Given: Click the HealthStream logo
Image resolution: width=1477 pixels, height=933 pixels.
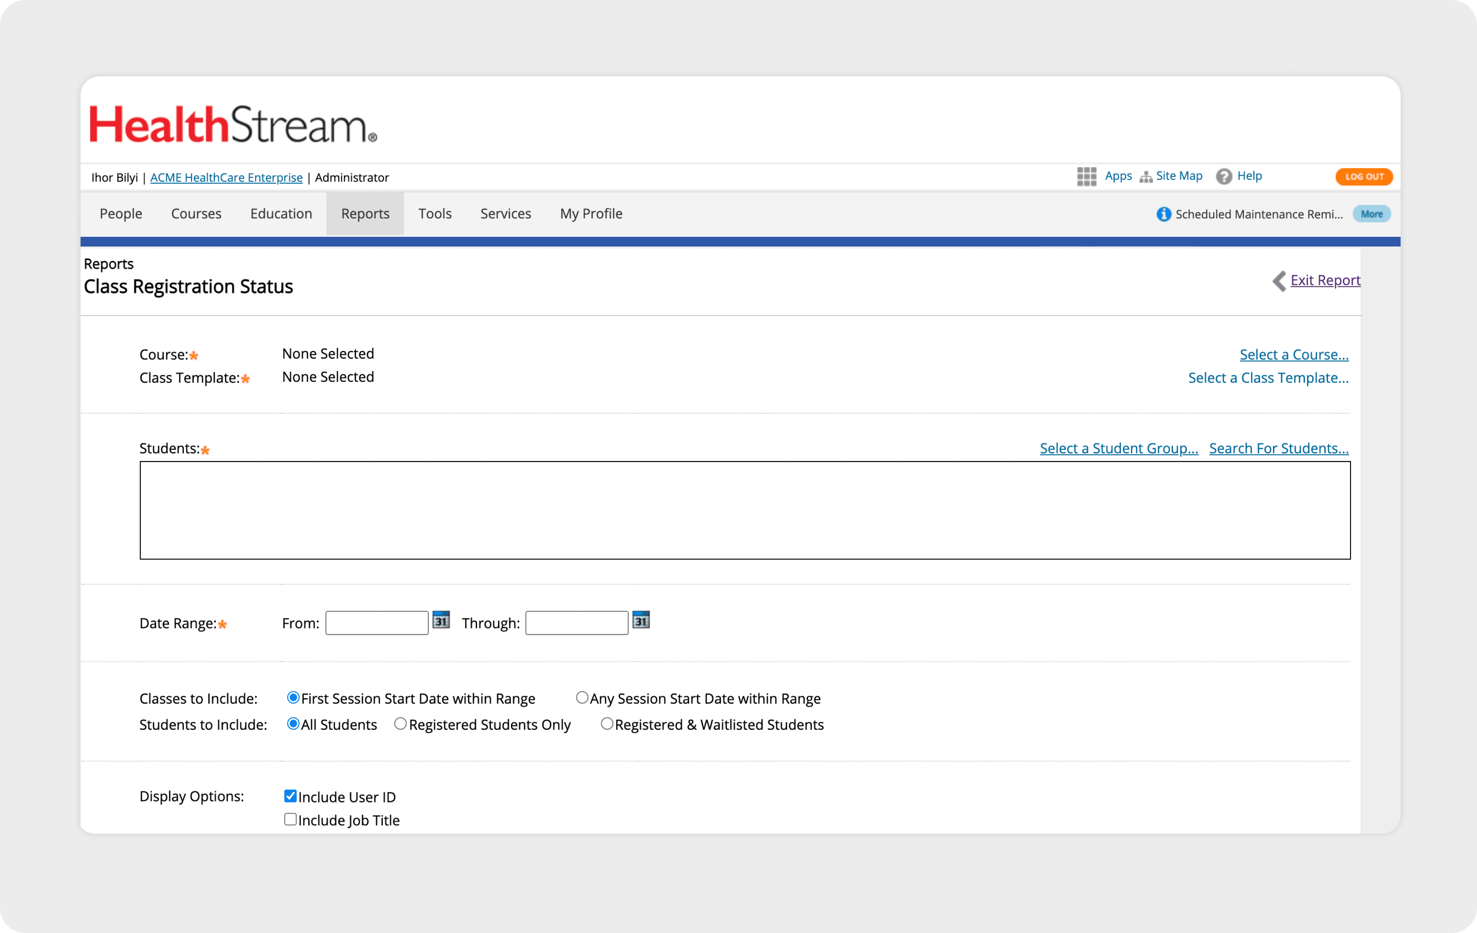Looking at the screenshot, I should coord(233,124).
